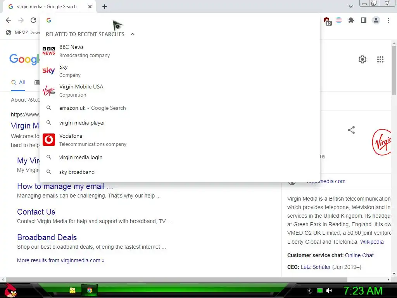Click the magnifier beside amazon uk

click(x=49, y=108)
